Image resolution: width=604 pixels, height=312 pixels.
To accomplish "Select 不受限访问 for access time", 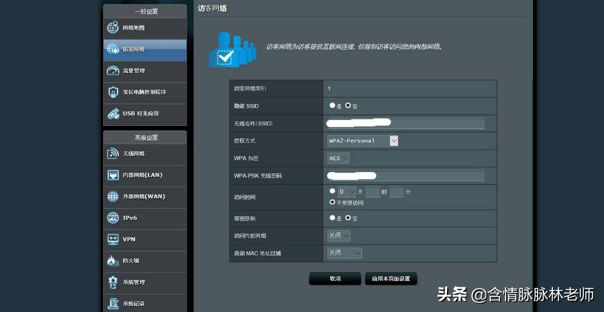I will [332, 202].
